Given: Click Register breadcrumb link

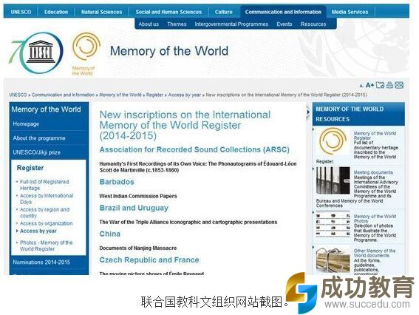Looking at the screenshot, I should 154,95.
